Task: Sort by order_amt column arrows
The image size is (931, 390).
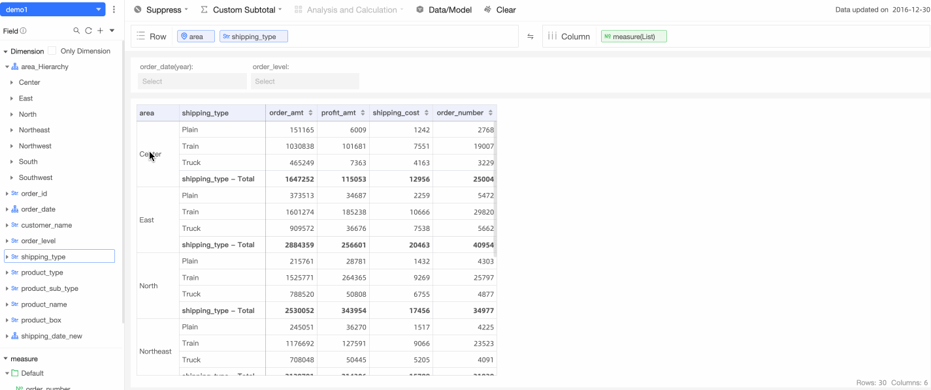Action: tap(310, 113)
